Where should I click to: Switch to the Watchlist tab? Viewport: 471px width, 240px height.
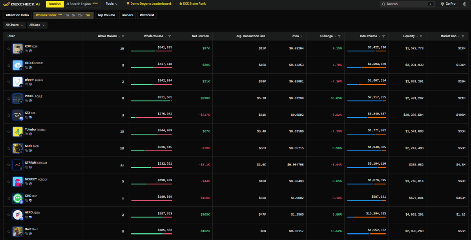tap(147, 15)
